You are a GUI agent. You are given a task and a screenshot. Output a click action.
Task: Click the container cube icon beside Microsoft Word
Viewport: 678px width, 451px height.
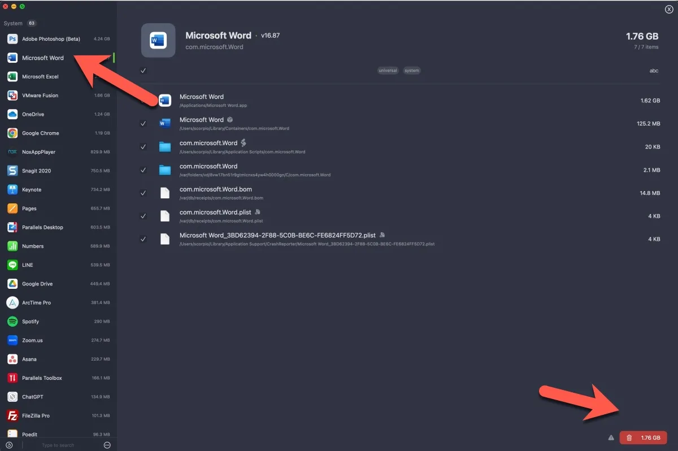[x=230, y=120]
